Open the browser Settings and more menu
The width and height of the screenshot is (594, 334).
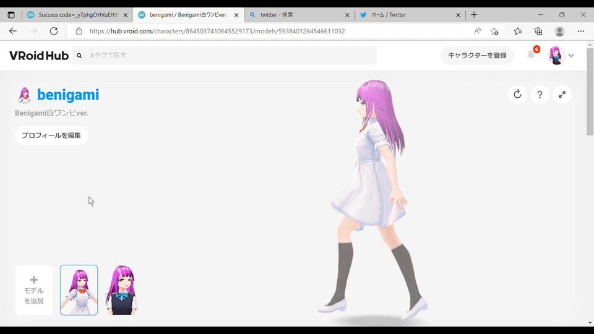point(581,31)
